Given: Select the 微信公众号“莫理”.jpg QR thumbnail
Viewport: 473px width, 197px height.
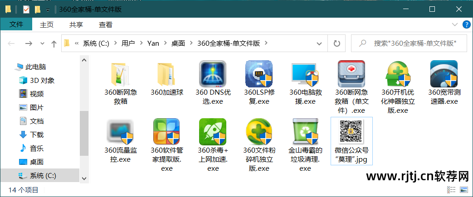Looking at the screenshot, I should [351, 132].
